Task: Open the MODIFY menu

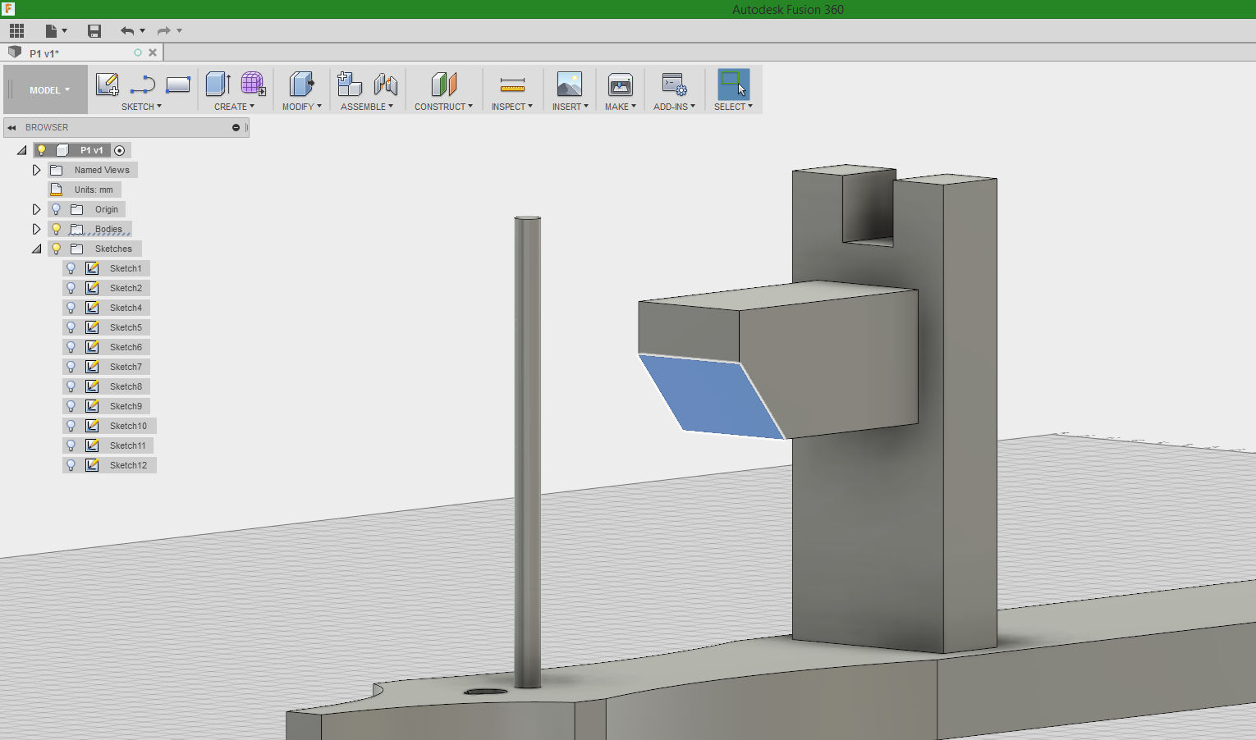Action: pos(301,107)
